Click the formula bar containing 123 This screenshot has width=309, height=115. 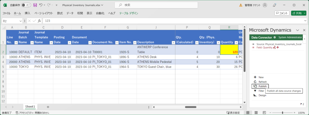tap(173, 21)
